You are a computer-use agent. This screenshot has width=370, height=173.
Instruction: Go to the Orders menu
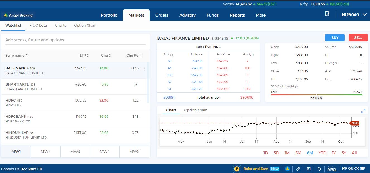coord(162,15)
